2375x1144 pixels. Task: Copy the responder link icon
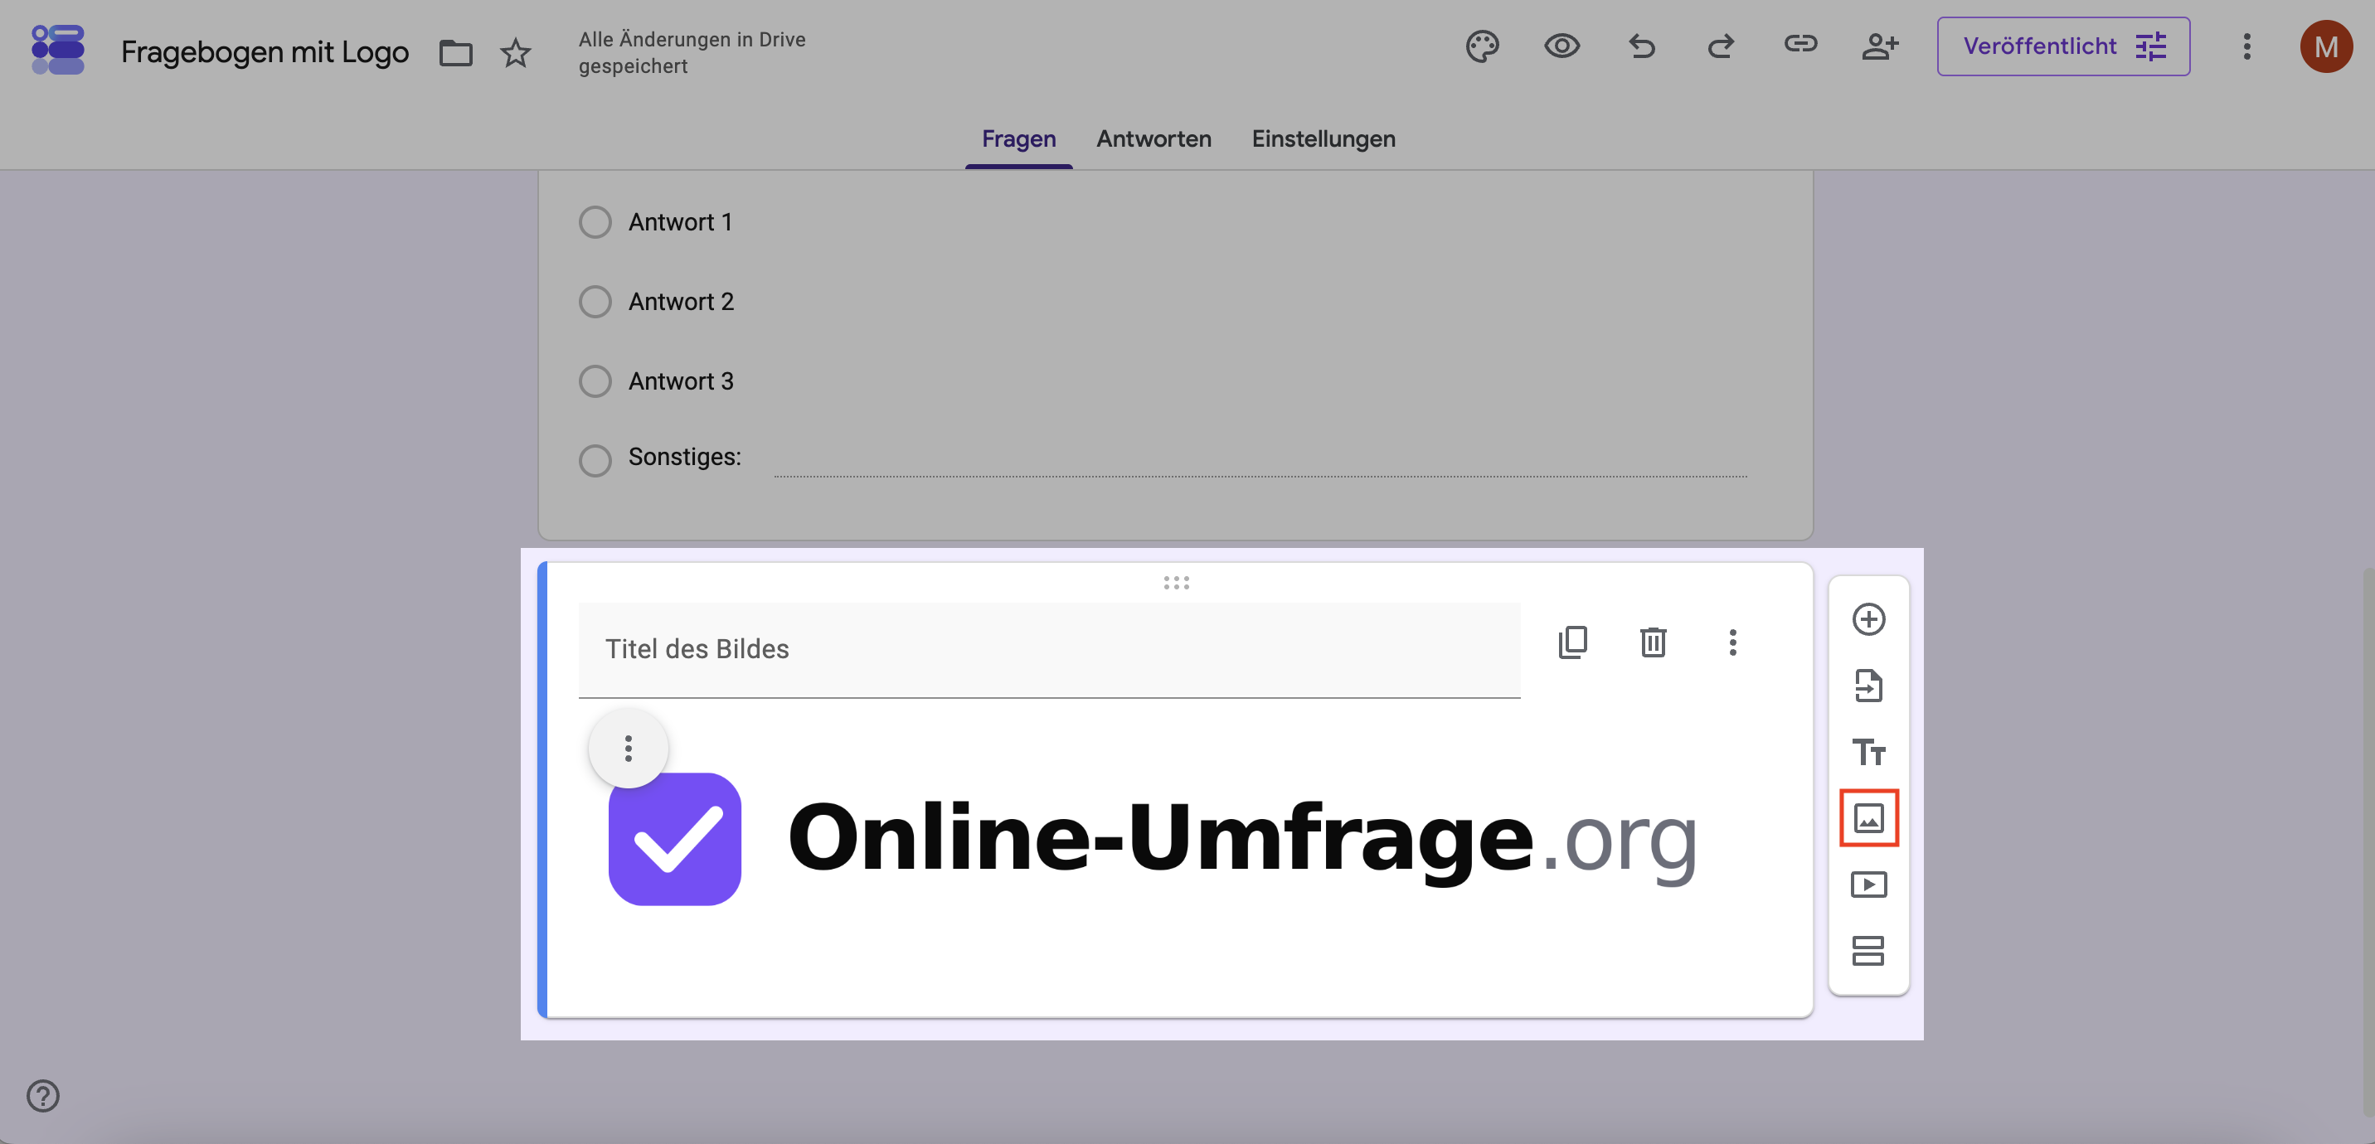(x=1799, y=44)
